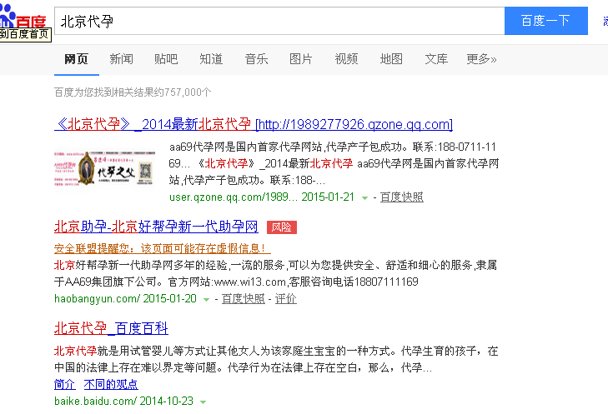Click the haobangyun.com/ green URL text
Image resolution: width=608 pixels, height=414 pixels.
(97, 298)
